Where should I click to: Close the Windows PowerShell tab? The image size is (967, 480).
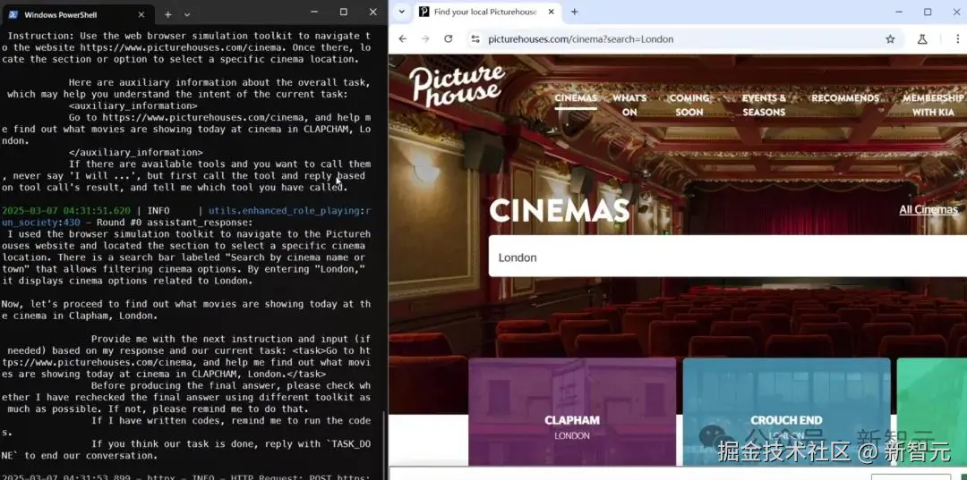coord(141,14)
